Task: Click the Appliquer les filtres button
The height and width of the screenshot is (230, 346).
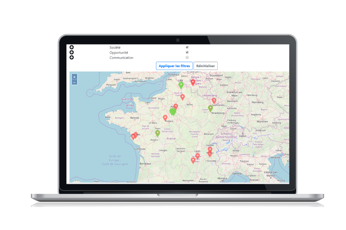Action: pyautogui.click(x=174, y=66)
